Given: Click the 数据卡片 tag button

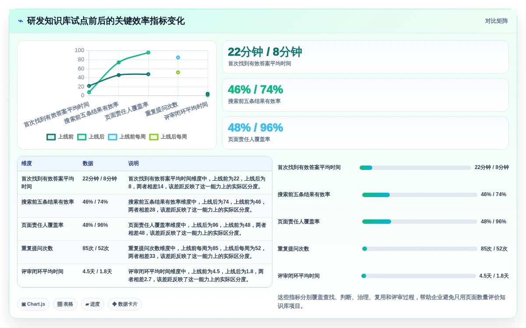Looking at the screenshot, I should pos(125,304).
